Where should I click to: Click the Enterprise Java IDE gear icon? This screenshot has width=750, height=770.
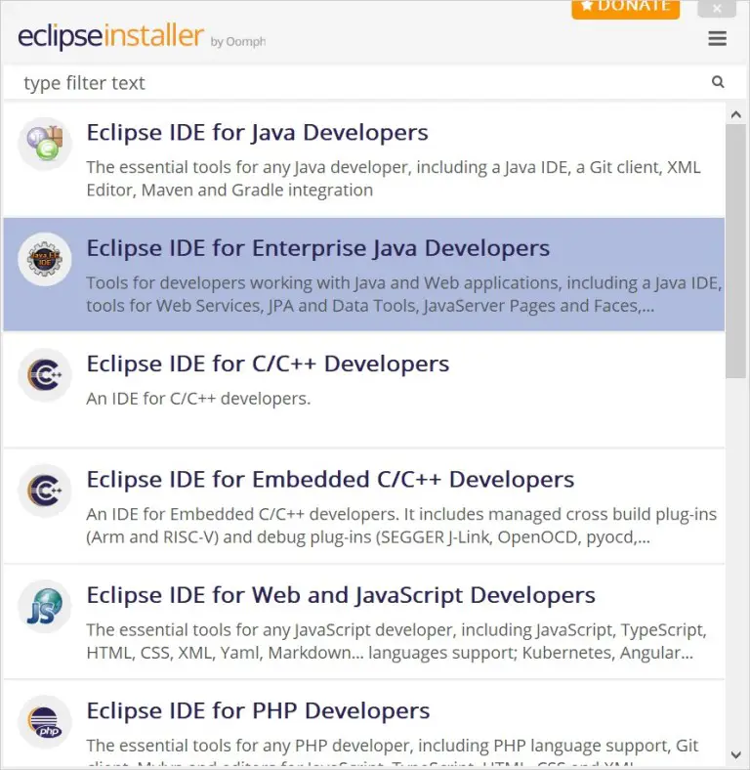[45, 260]
